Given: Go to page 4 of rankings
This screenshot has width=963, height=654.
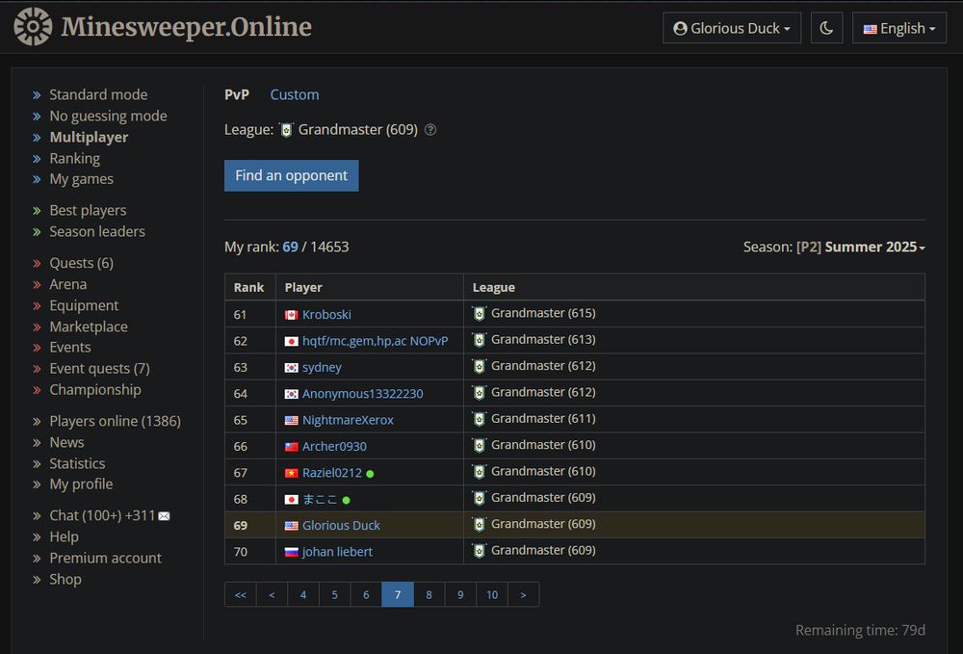Looking at the screenshot, I should [x=303, y=594].
